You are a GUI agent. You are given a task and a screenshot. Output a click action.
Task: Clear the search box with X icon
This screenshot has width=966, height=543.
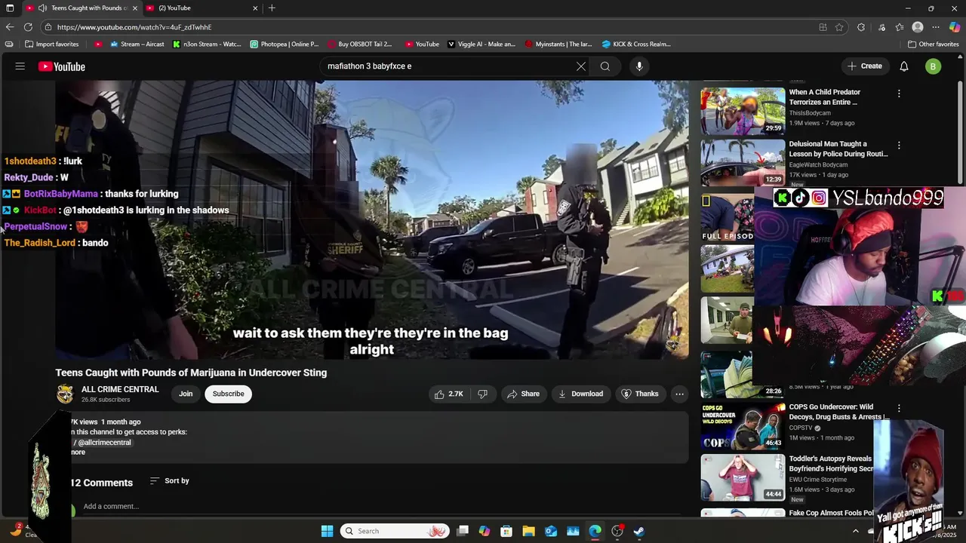point(581,66)
